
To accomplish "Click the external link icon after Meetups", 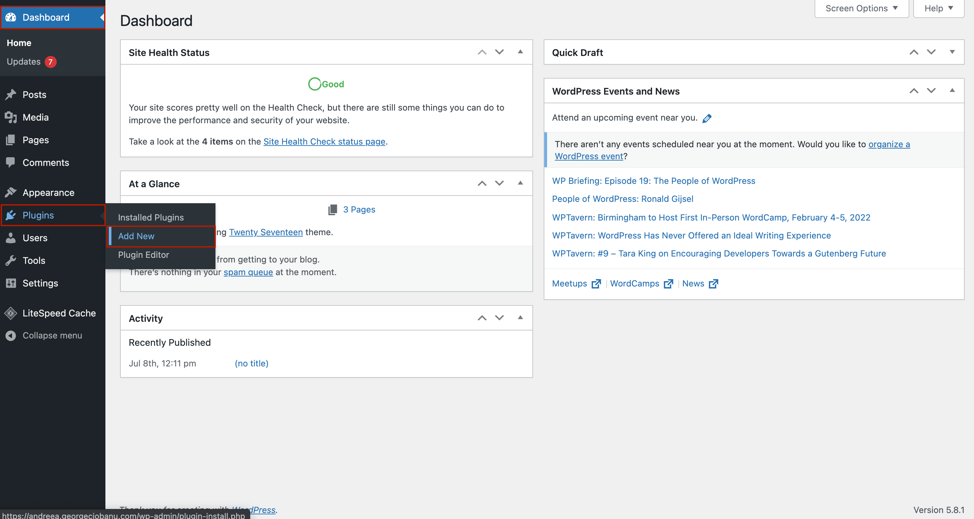I will click(596, 284).
